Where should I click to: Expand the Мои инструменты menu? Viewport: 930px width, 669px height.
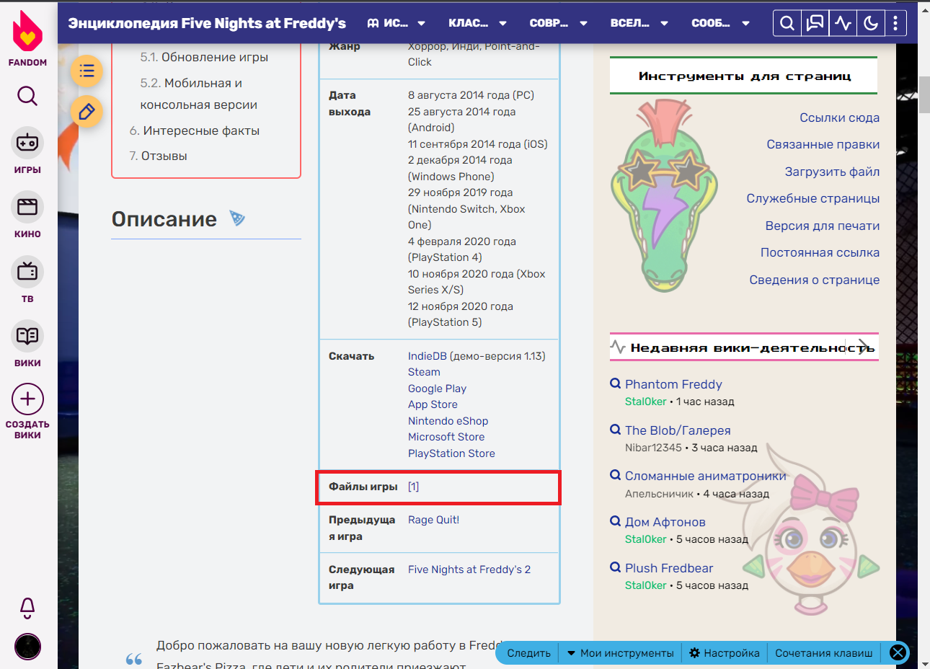click(x=620, y=653)
